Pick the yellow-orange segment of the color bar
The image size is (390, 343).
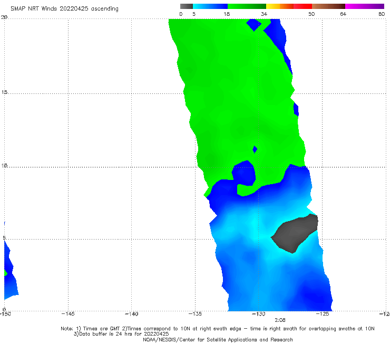pyautogui.click(x=279, y=6)
